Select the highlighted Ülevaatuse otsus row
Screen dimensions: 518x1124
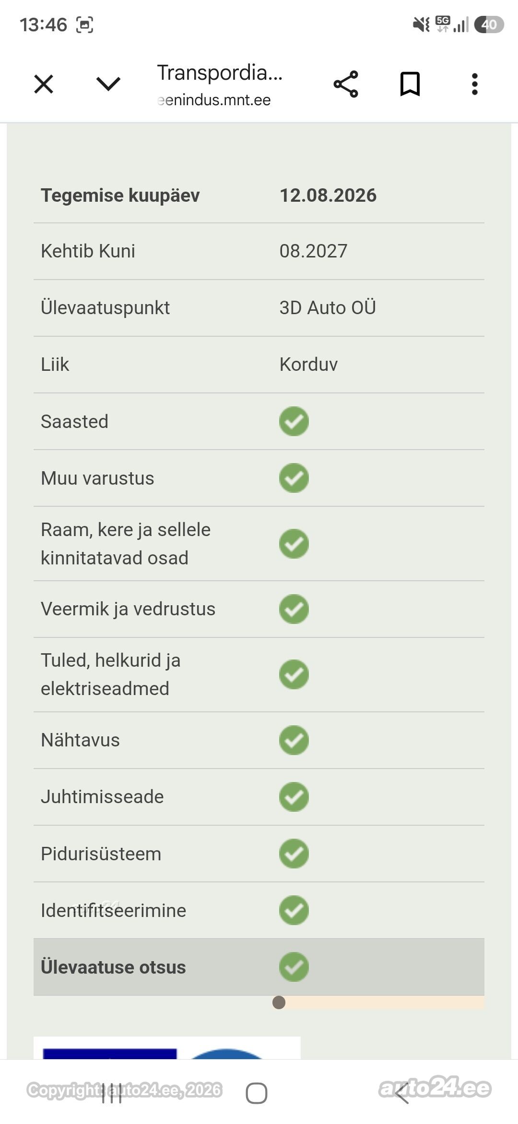(x=259, y=967)
